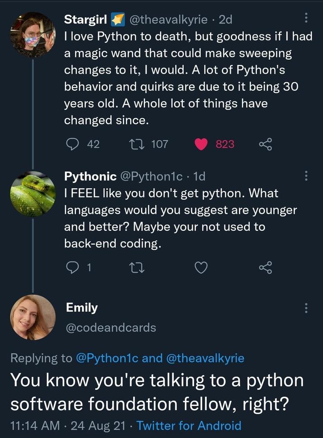Screen dimensions: 323x438
Task: Open the @codeandcards handle
Action: [x=111, y=328]
